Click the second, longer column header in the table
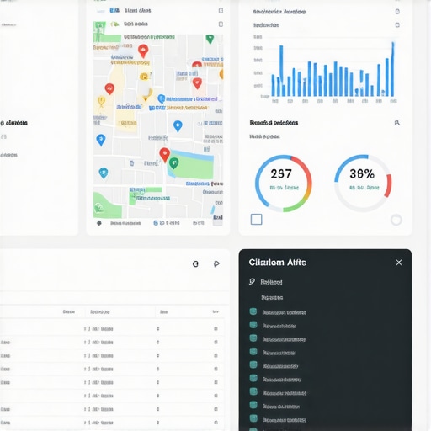This screenshot has width=431, height=431. (x=100, y=312)
